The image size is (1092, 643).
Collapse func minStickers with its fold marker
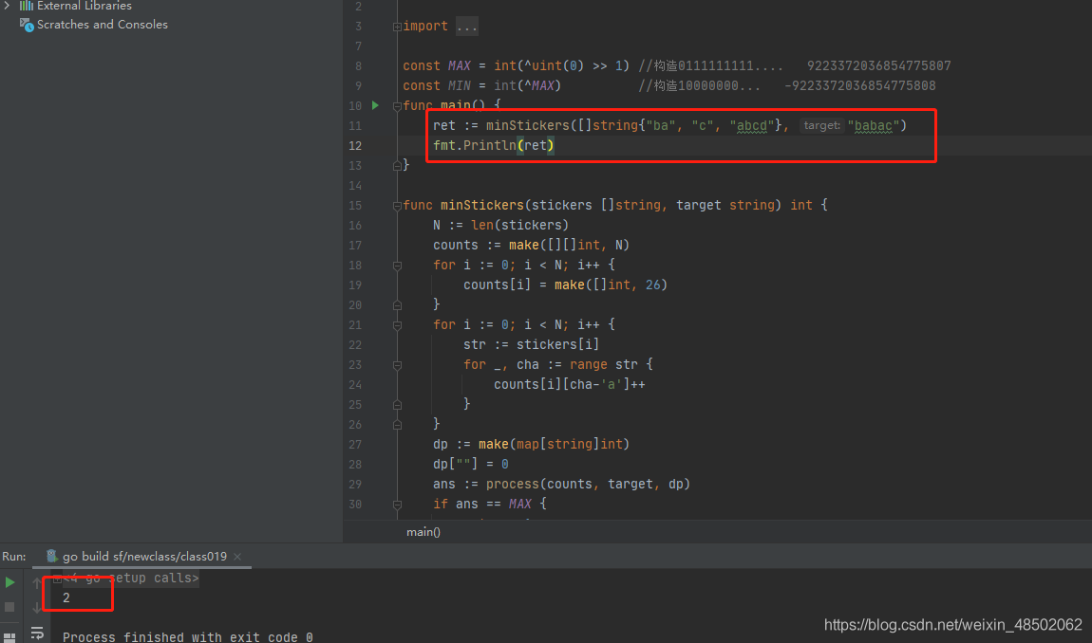[397, 205]
